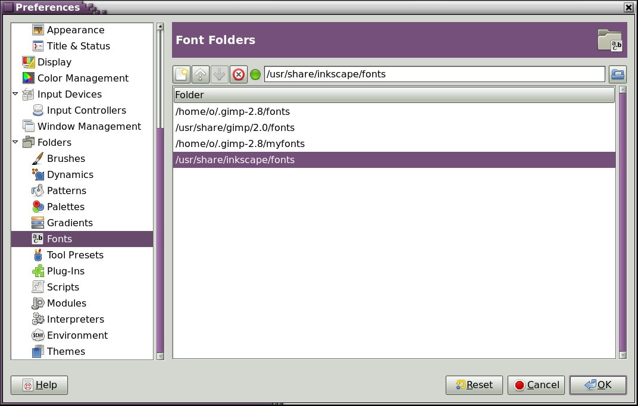Move selected folder down in list
Screen dimensions: 638x406
click(x=219, y=74)
